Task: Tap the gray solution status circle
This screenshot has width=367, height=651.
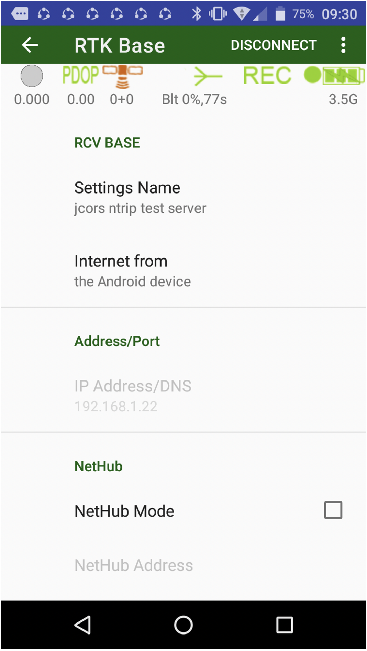Action: tap(32, 76)
